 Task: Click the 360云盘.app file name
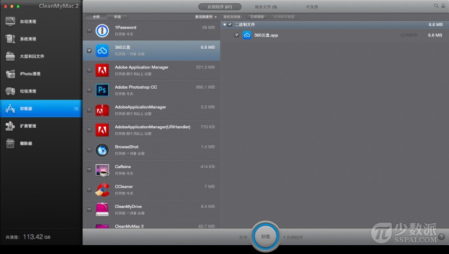(266, 35)
